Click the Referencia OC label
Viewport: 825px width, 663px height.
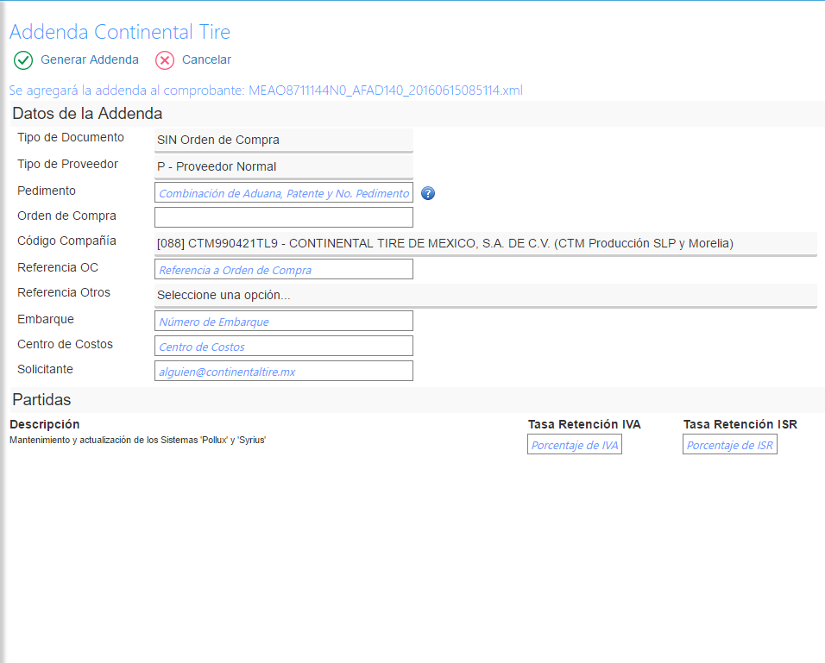(x=58, y=267)
